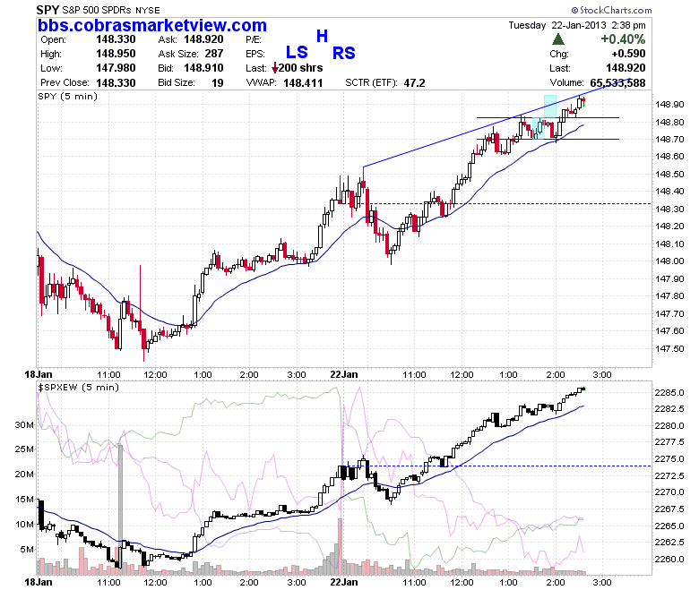Click the '$SPXEW (5 min)' chart label
This screenshot has height=590, width=699.
79,388
